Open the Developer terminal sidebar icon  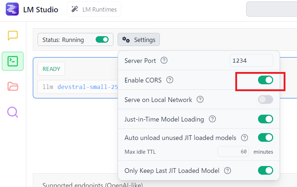point(13,61)
